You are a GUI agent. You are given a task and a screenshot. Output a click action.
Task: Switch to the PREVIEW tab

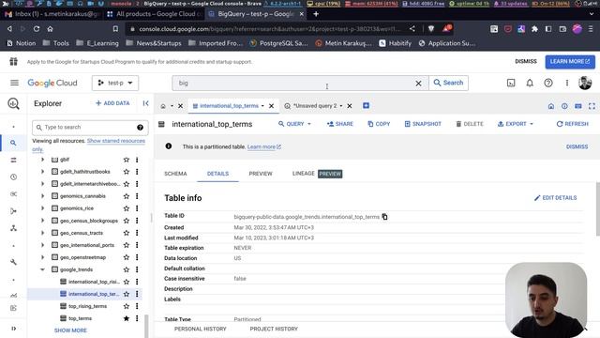(261, 174)
